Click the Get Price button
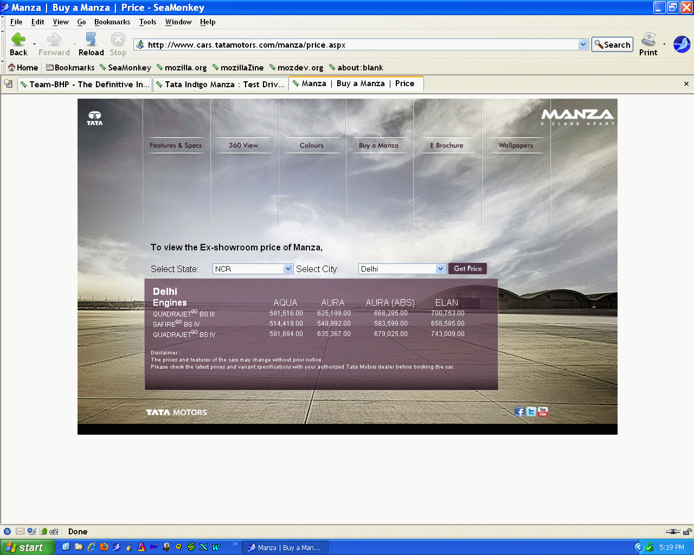 [467, 269]
